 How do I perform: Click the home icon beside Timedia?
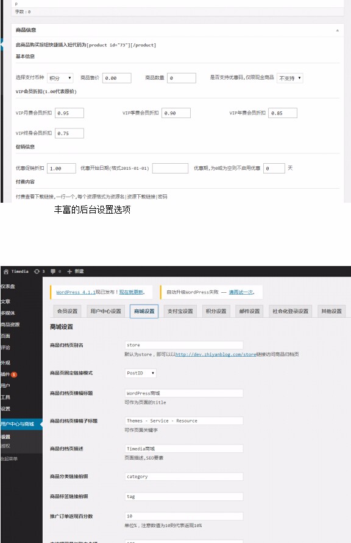[x=6, y=271]
